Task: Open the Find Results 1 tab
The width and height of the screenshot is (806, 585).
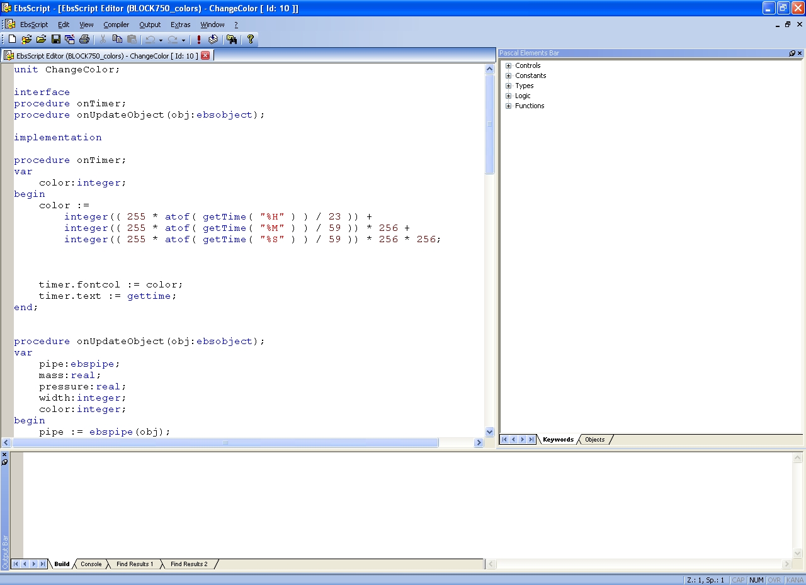Action: [135, 564]
